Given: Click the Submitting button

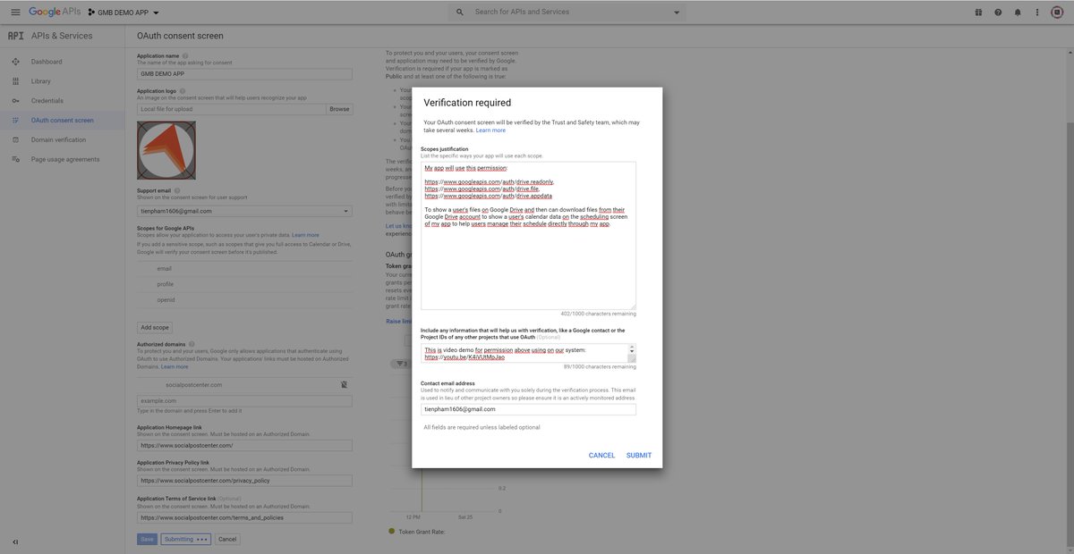Looking at the screenshot, I should (x=185, y=539).
